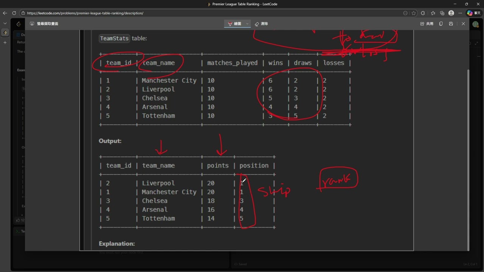Viewport: 484px width, 272px height.
Task: Open the favorites list
Action: pyautogui.click(x=433, y=13)
